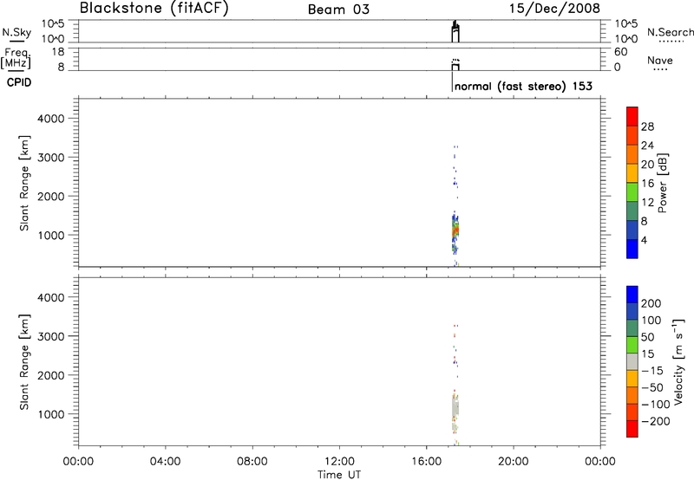Select the N.Sky noise spike after 16:00

455,31
